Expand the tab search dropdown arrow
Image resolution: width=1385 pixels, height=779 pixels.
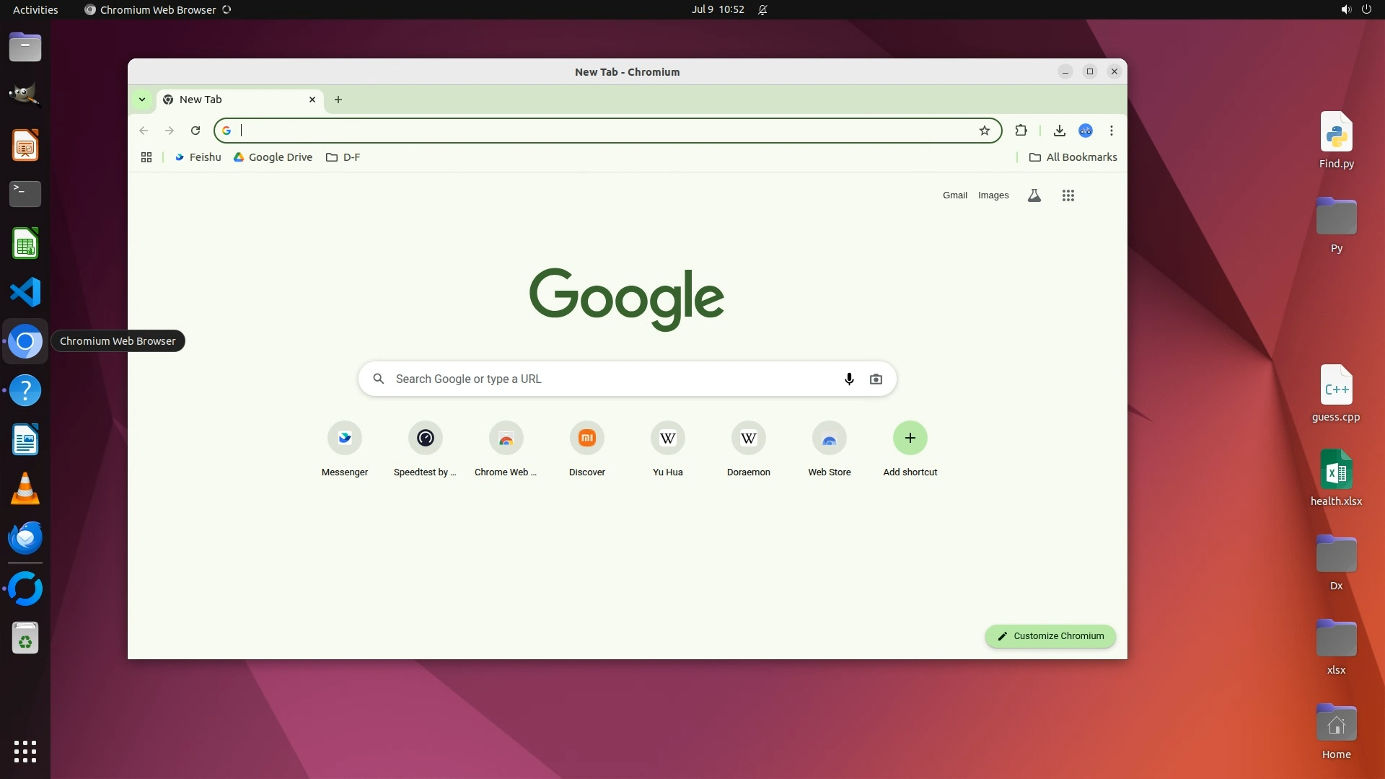[142, 100]
